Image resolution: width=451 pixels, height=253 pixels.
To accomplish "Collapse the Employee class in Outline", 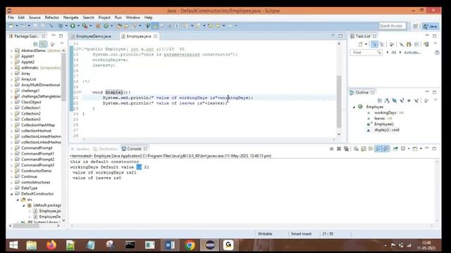I will [354, 107].
